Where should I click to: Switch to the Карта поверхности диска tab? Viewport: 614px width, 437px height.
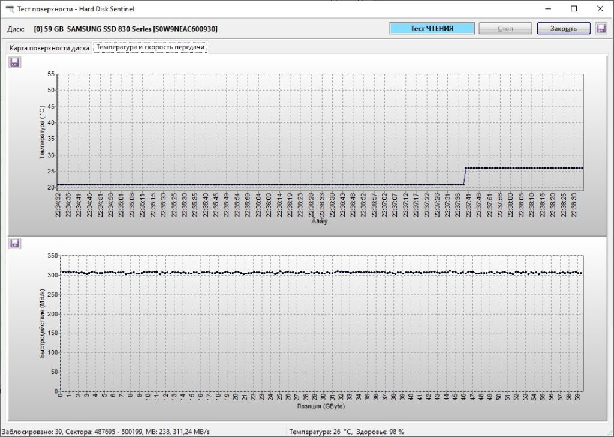tap(49, 48)
